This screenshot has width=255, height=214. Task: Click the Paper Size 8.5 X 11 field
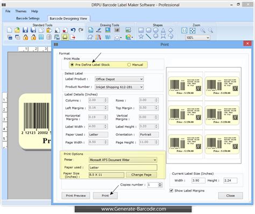tap(107, 175)
